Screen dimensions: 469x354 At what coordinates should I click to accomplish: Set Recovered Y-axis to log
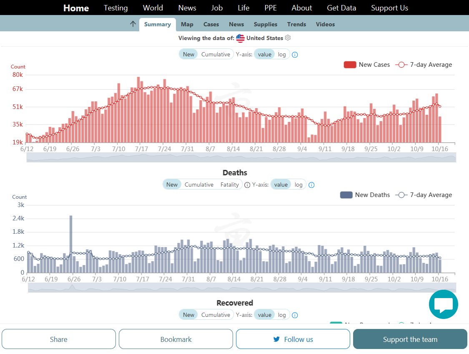point(282,315)
